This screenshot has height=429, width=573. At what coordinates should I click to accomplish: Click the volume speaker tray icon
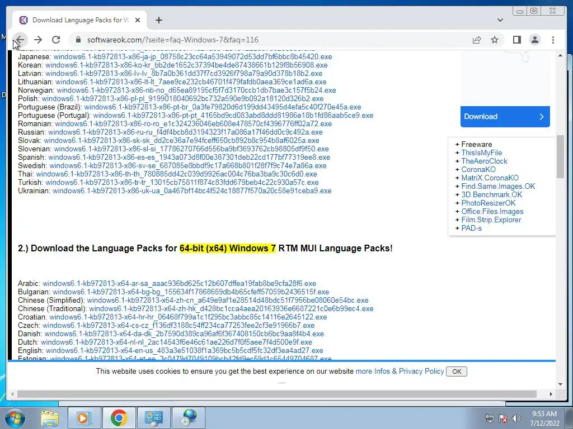(516, 418)
